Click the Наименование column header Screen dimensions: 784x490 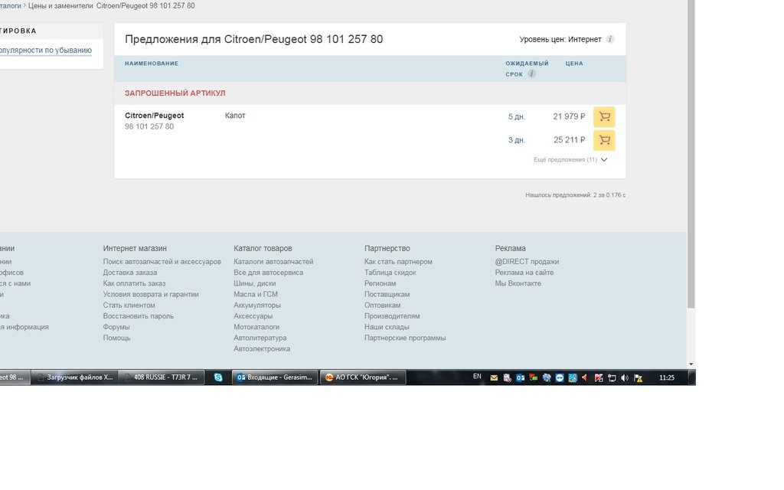coord(152,64)
